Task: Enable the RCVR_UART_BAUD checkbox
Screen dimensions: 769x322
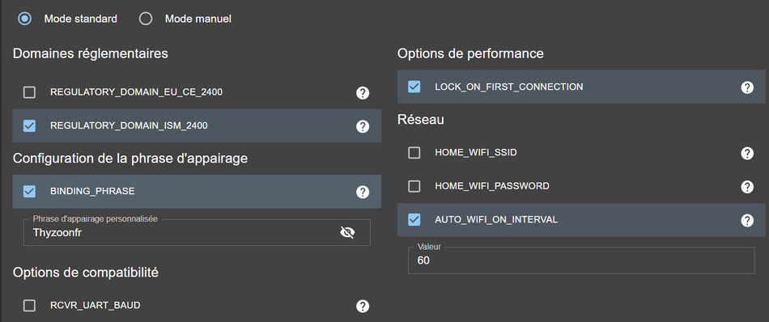Action: point(29,306)
